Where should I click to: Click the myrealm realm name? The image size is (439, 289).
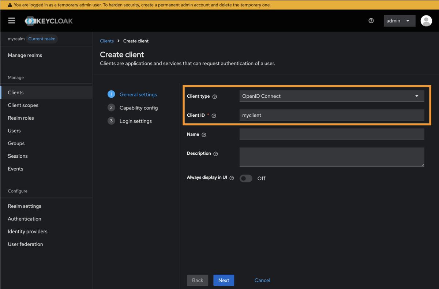coord(16,39)
